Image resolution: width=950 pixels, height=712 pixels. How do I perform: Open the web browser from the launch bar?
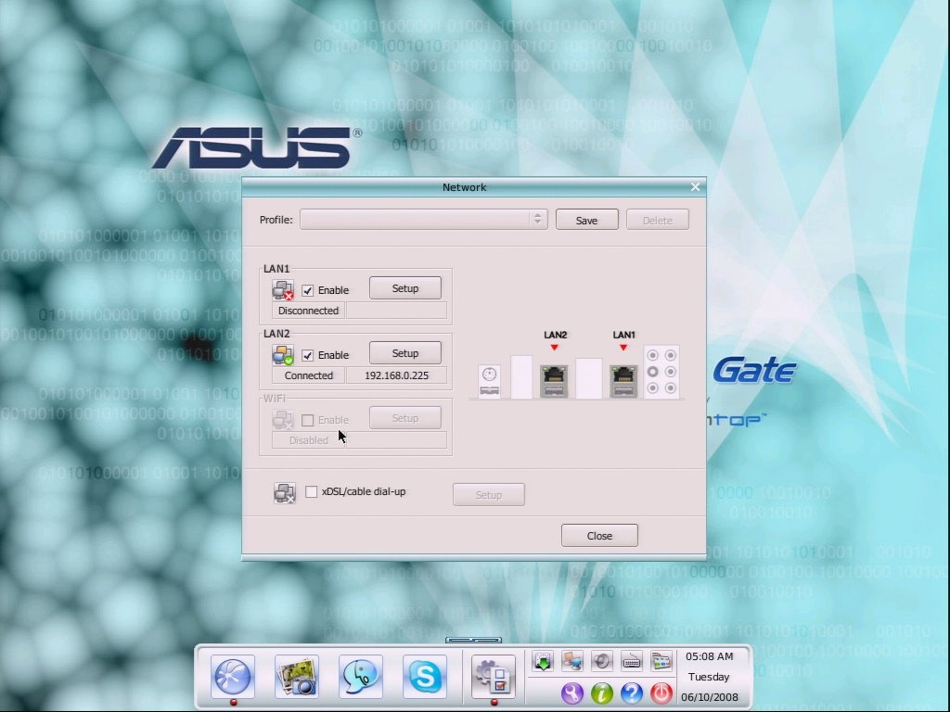(x=232, y=678)
